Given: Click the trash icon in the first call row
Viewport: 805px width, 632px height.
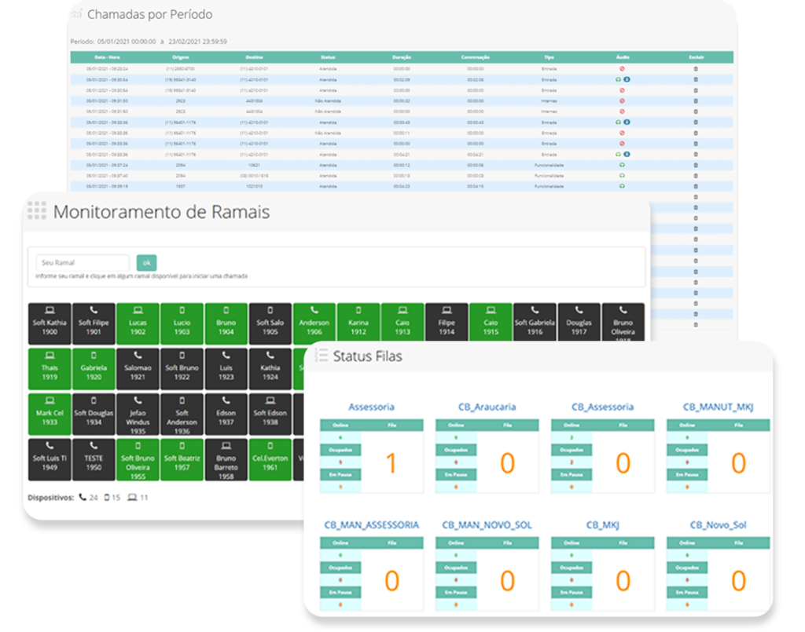Looking at the screenshot, I should [695, 69].
